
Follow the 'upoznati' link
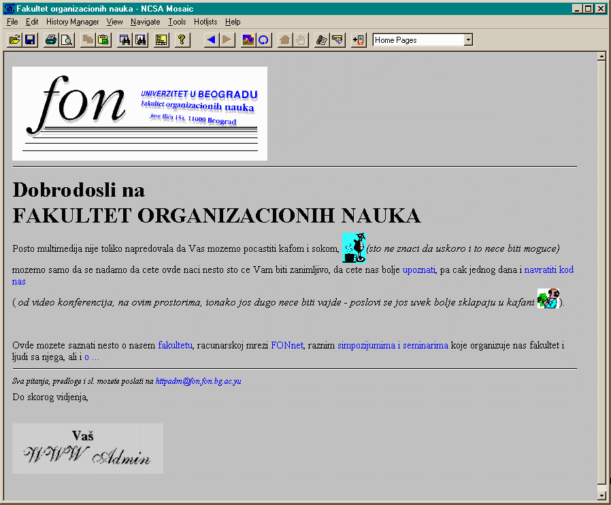click(x=418, y=270)
